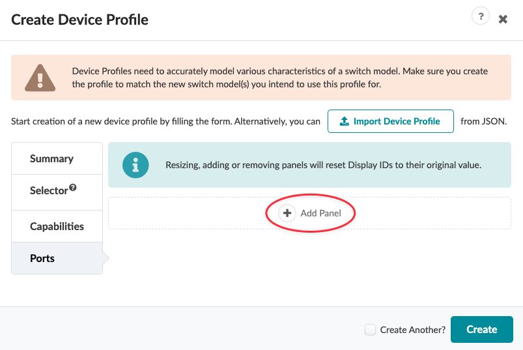Go to the Capabilities tab
The width and height of the screenshot is (523, 350).
click(x=57, y=226)
